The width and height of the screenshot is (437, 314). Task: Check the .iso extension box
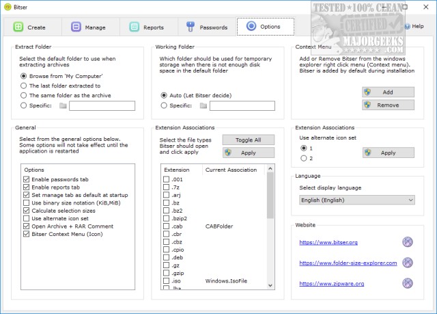click(x=167, y=280)
